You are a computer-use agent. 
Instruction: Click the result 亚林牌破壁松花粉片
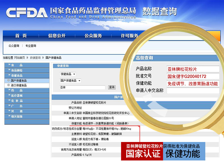click(x=94, y=103)
